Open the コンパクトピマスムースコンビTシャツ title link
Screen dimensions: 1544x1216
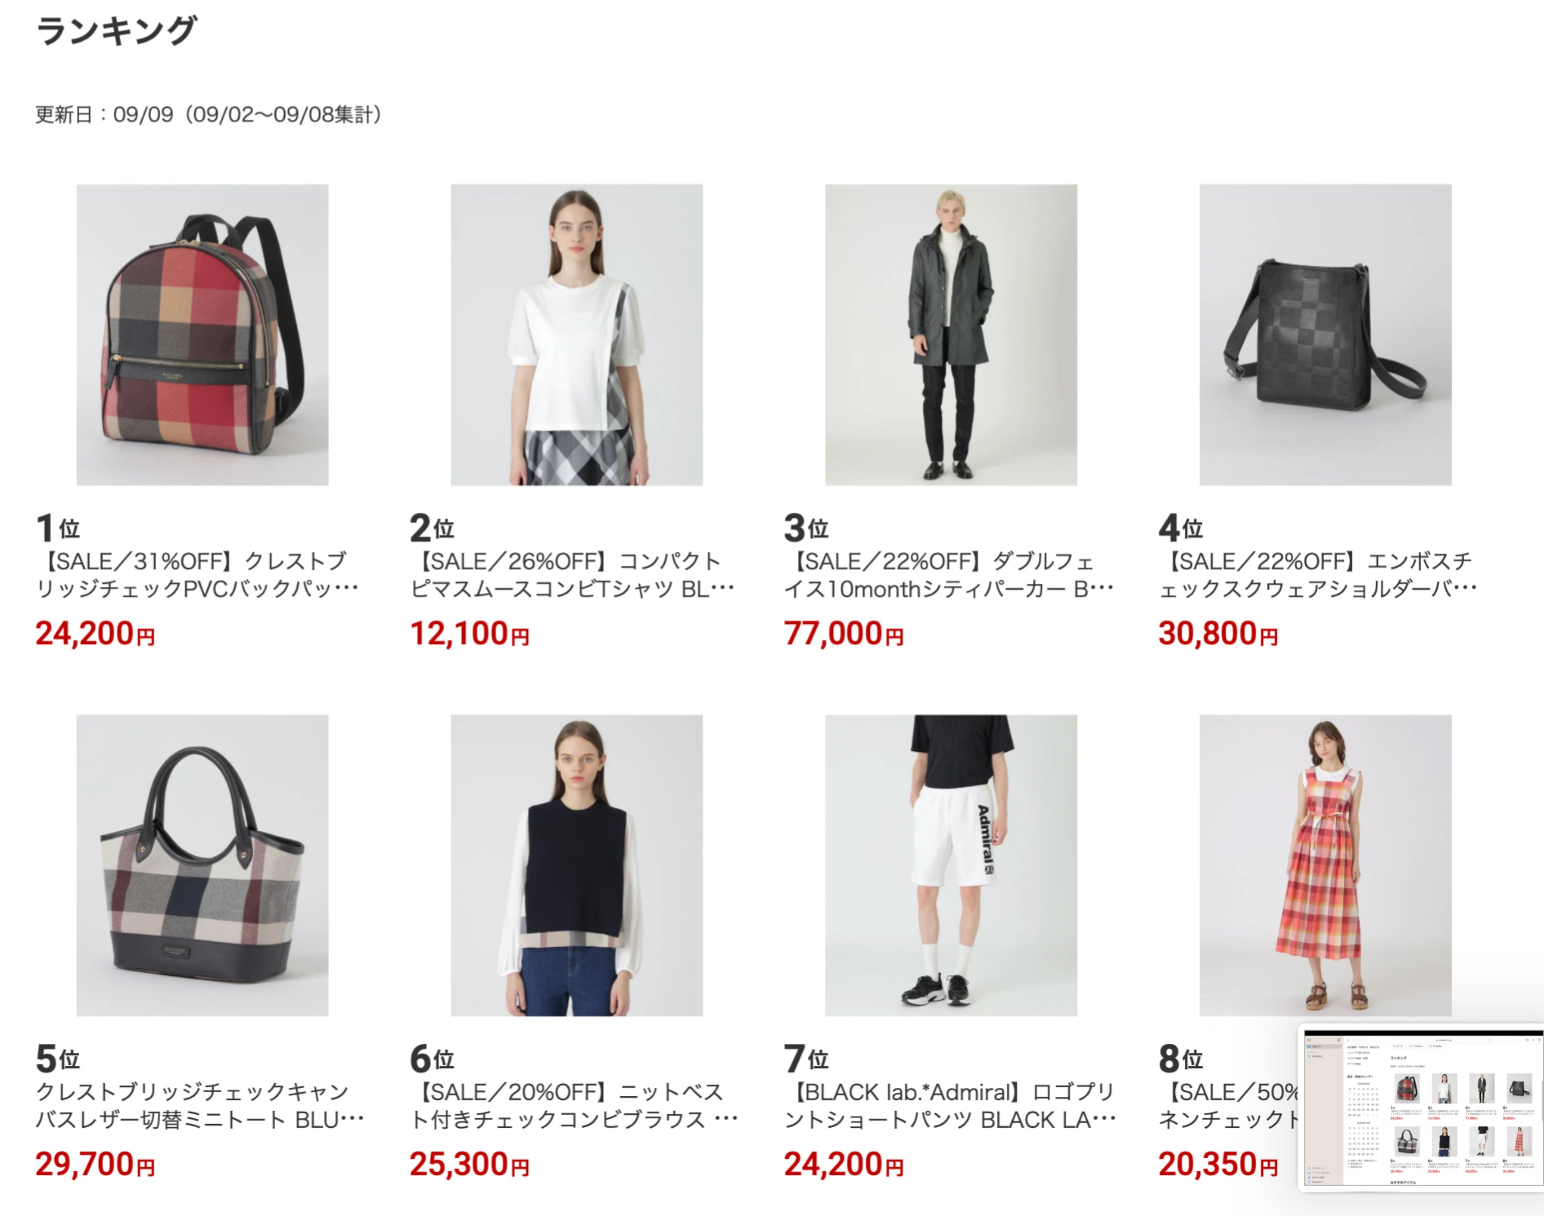pyautogui.click(x=572, y=575)
